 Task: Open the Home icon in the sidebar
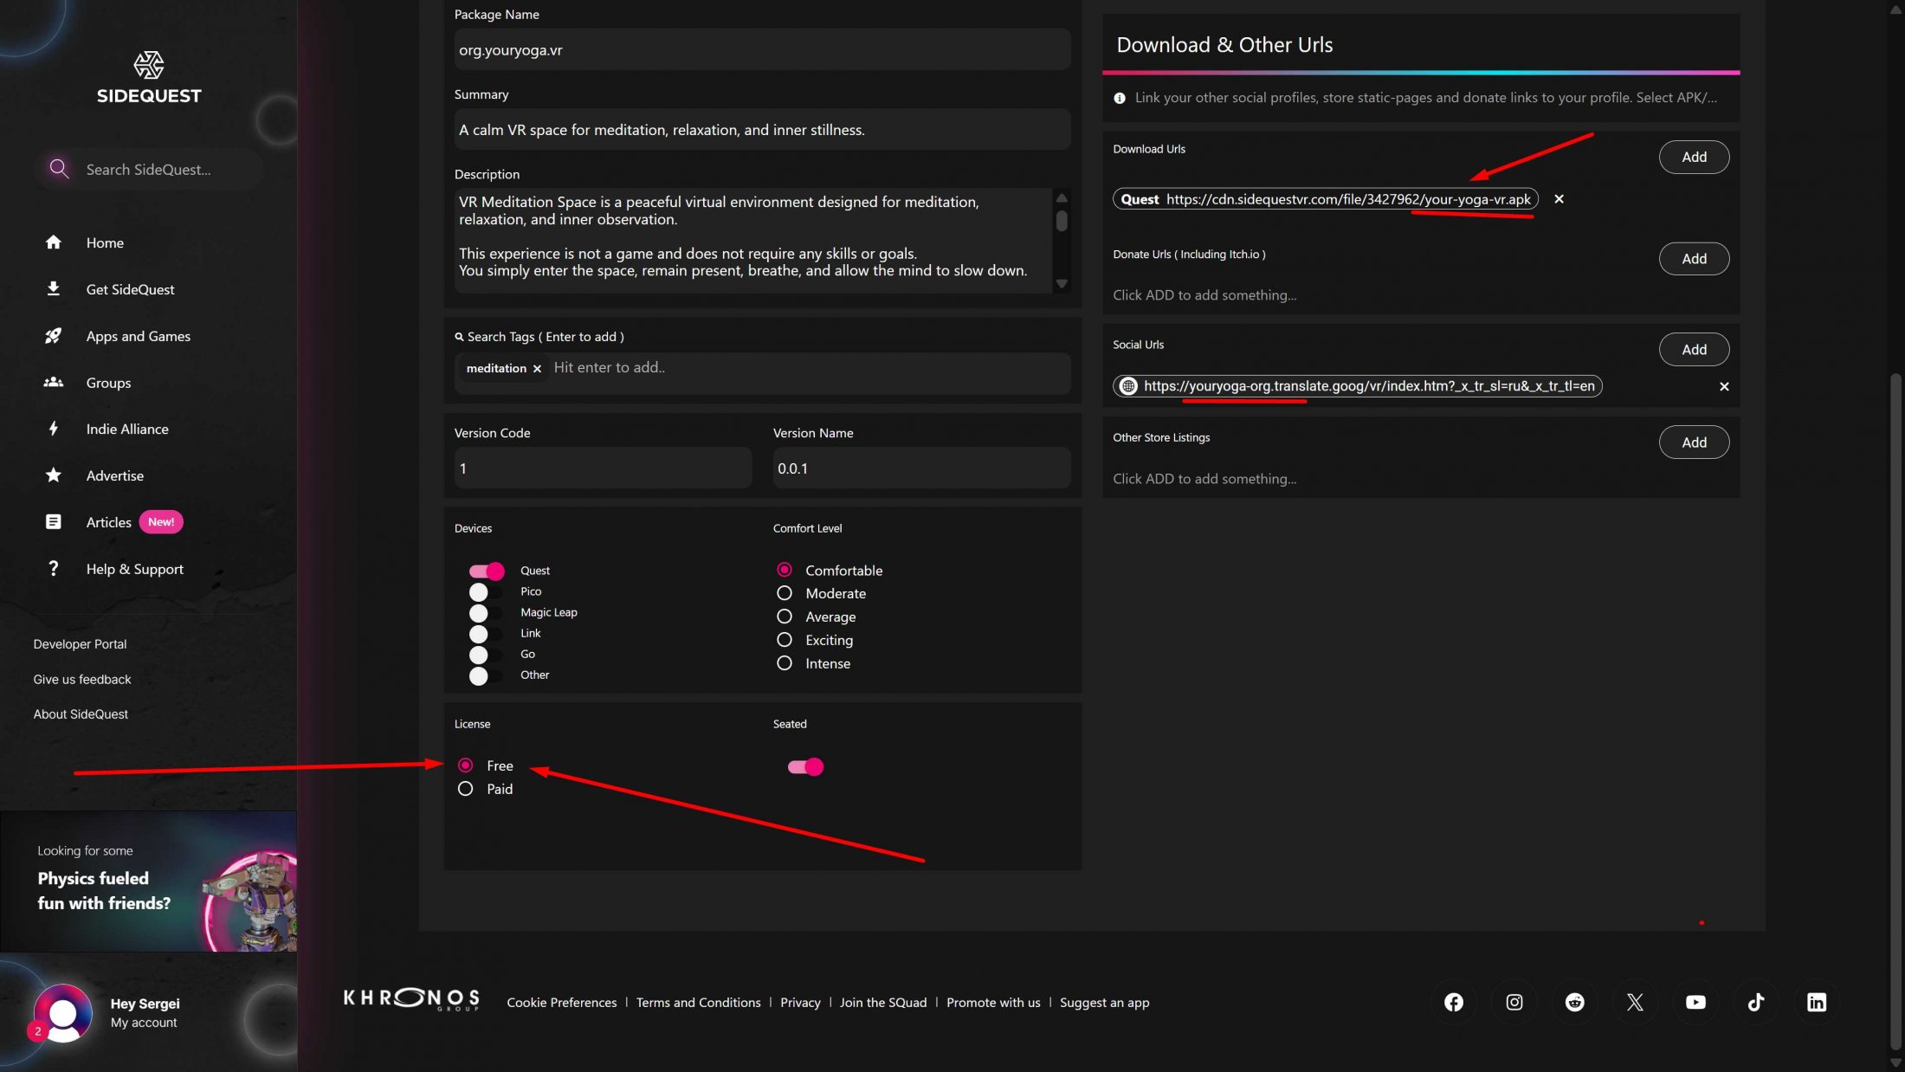click(x=53, y=242)
